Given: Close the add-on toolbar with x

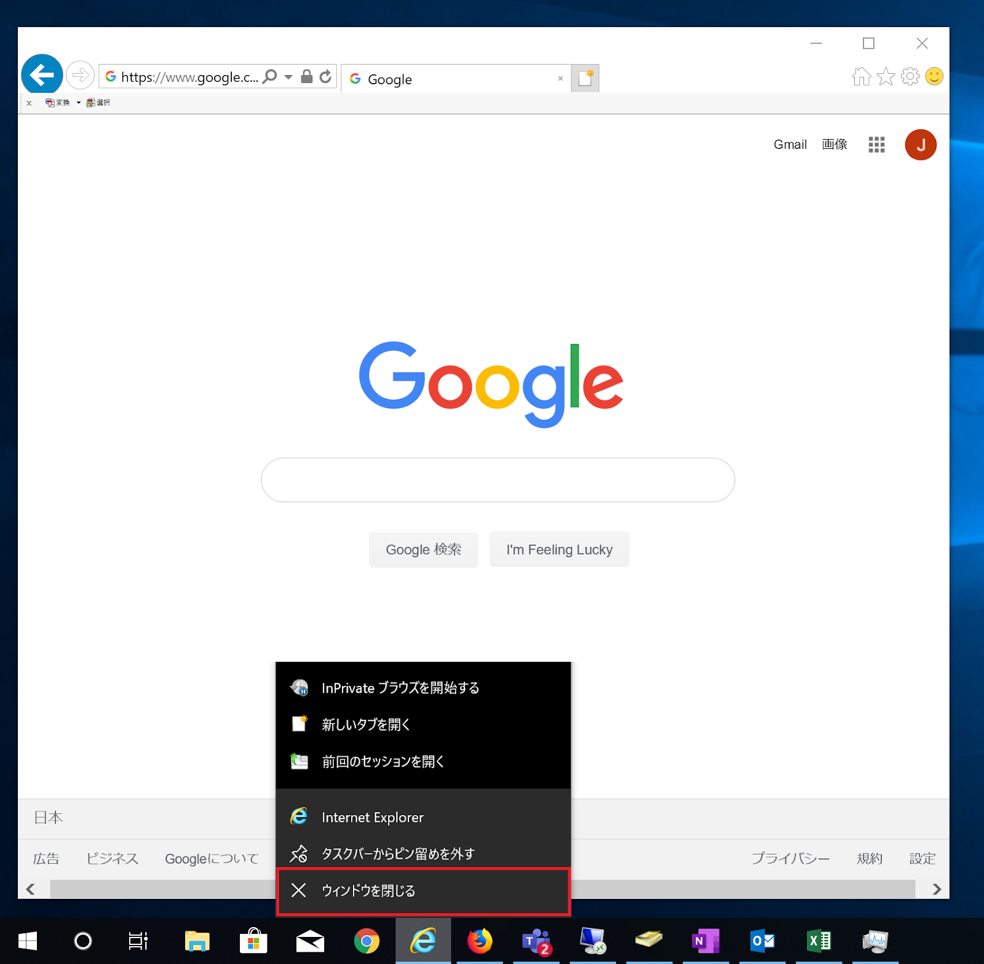Looking at the screenshot, I should 29,103.
